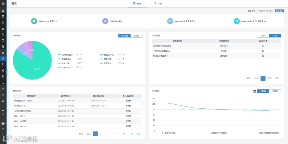Click the 数据集名称 header in update table
The image size is (288, 144).
[x=31, y=96]
